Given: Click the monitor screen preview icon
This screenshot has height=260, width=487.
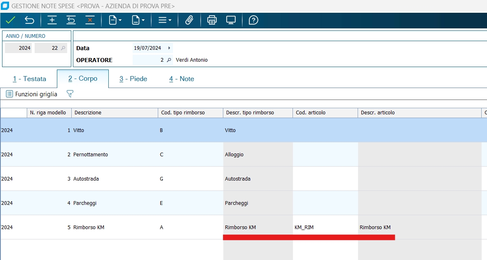Looking at the screenshot, I should (231, 20).
